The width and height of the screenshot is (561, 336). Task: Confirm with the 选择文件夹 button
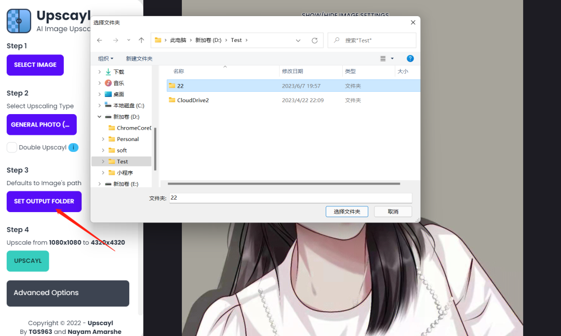(346, 211)
